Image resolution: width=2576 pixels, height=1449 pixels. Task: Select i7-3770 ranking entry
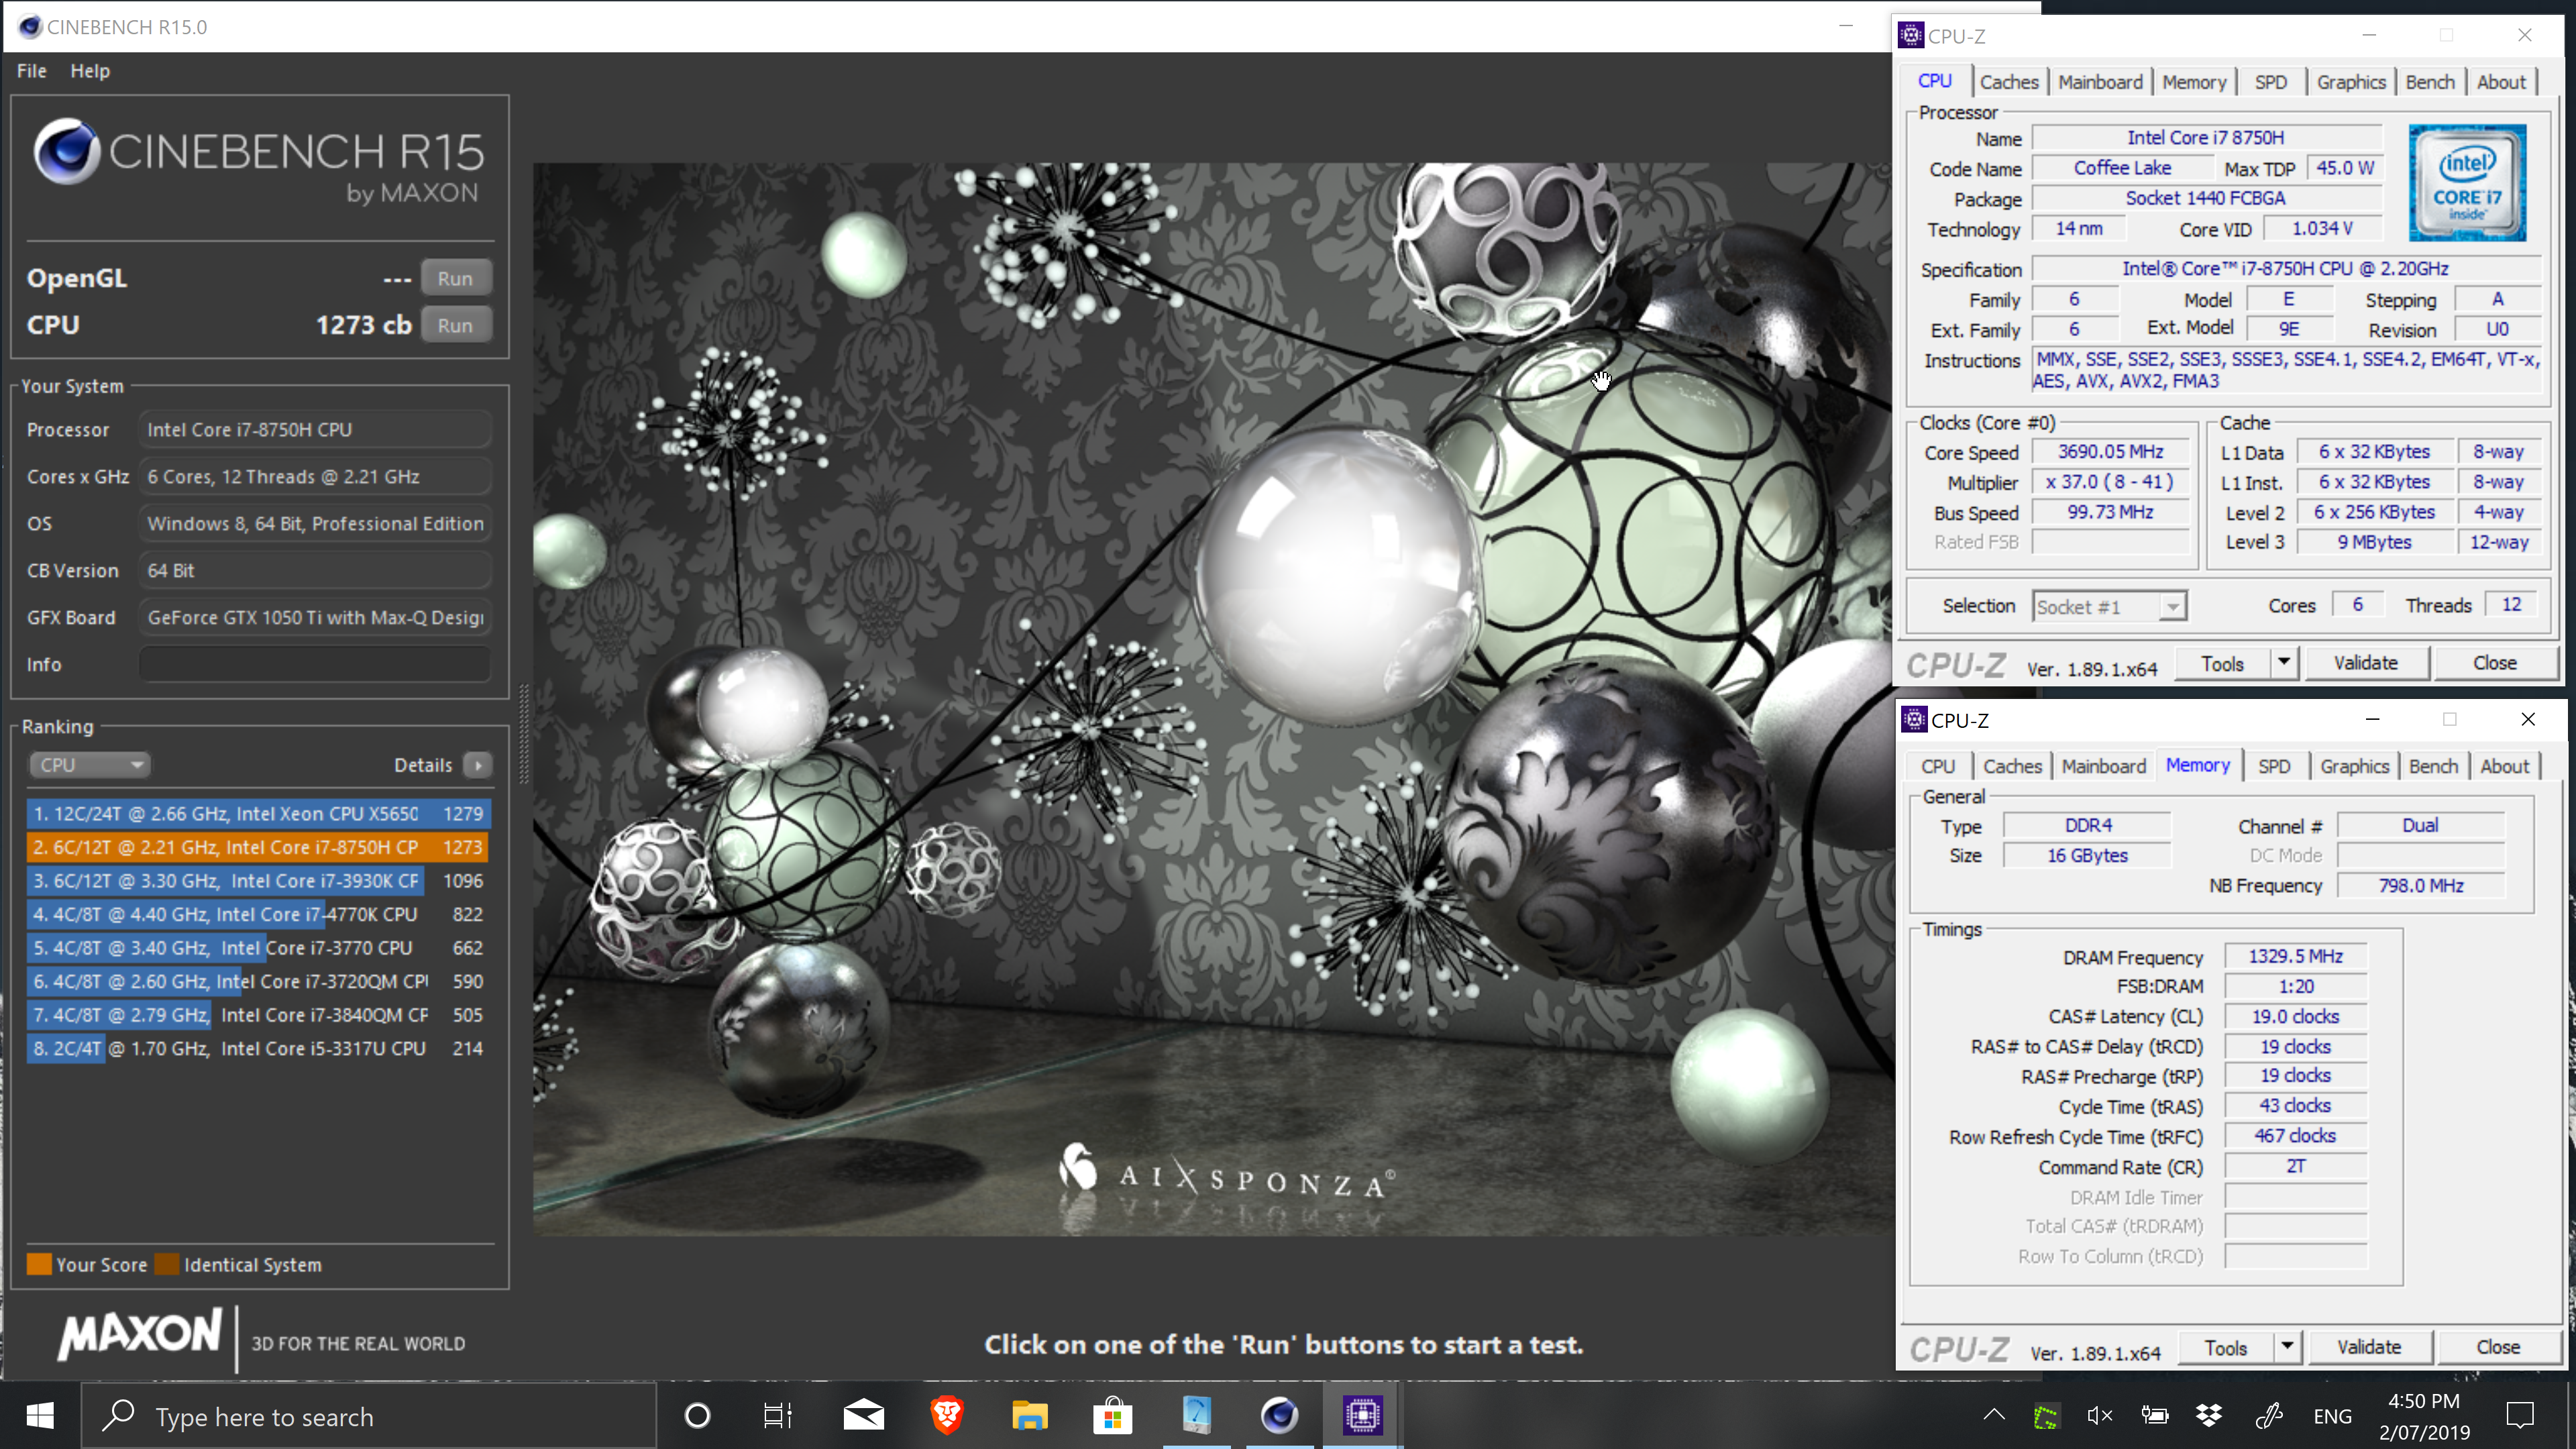258,948
